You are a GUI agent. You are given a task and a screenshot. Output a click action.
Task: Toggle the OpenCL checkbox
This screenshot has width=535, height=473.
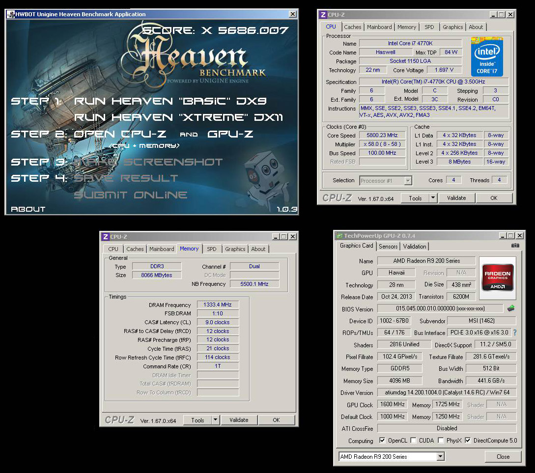pyautogui.click(x=383, y=440)
